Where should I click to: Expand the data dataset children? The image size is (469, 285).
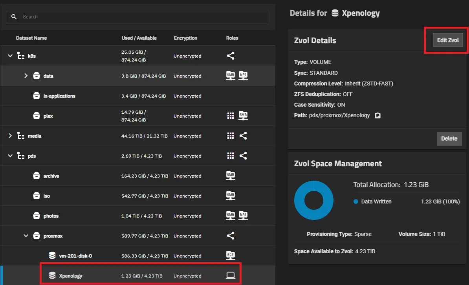click(26, 76)
